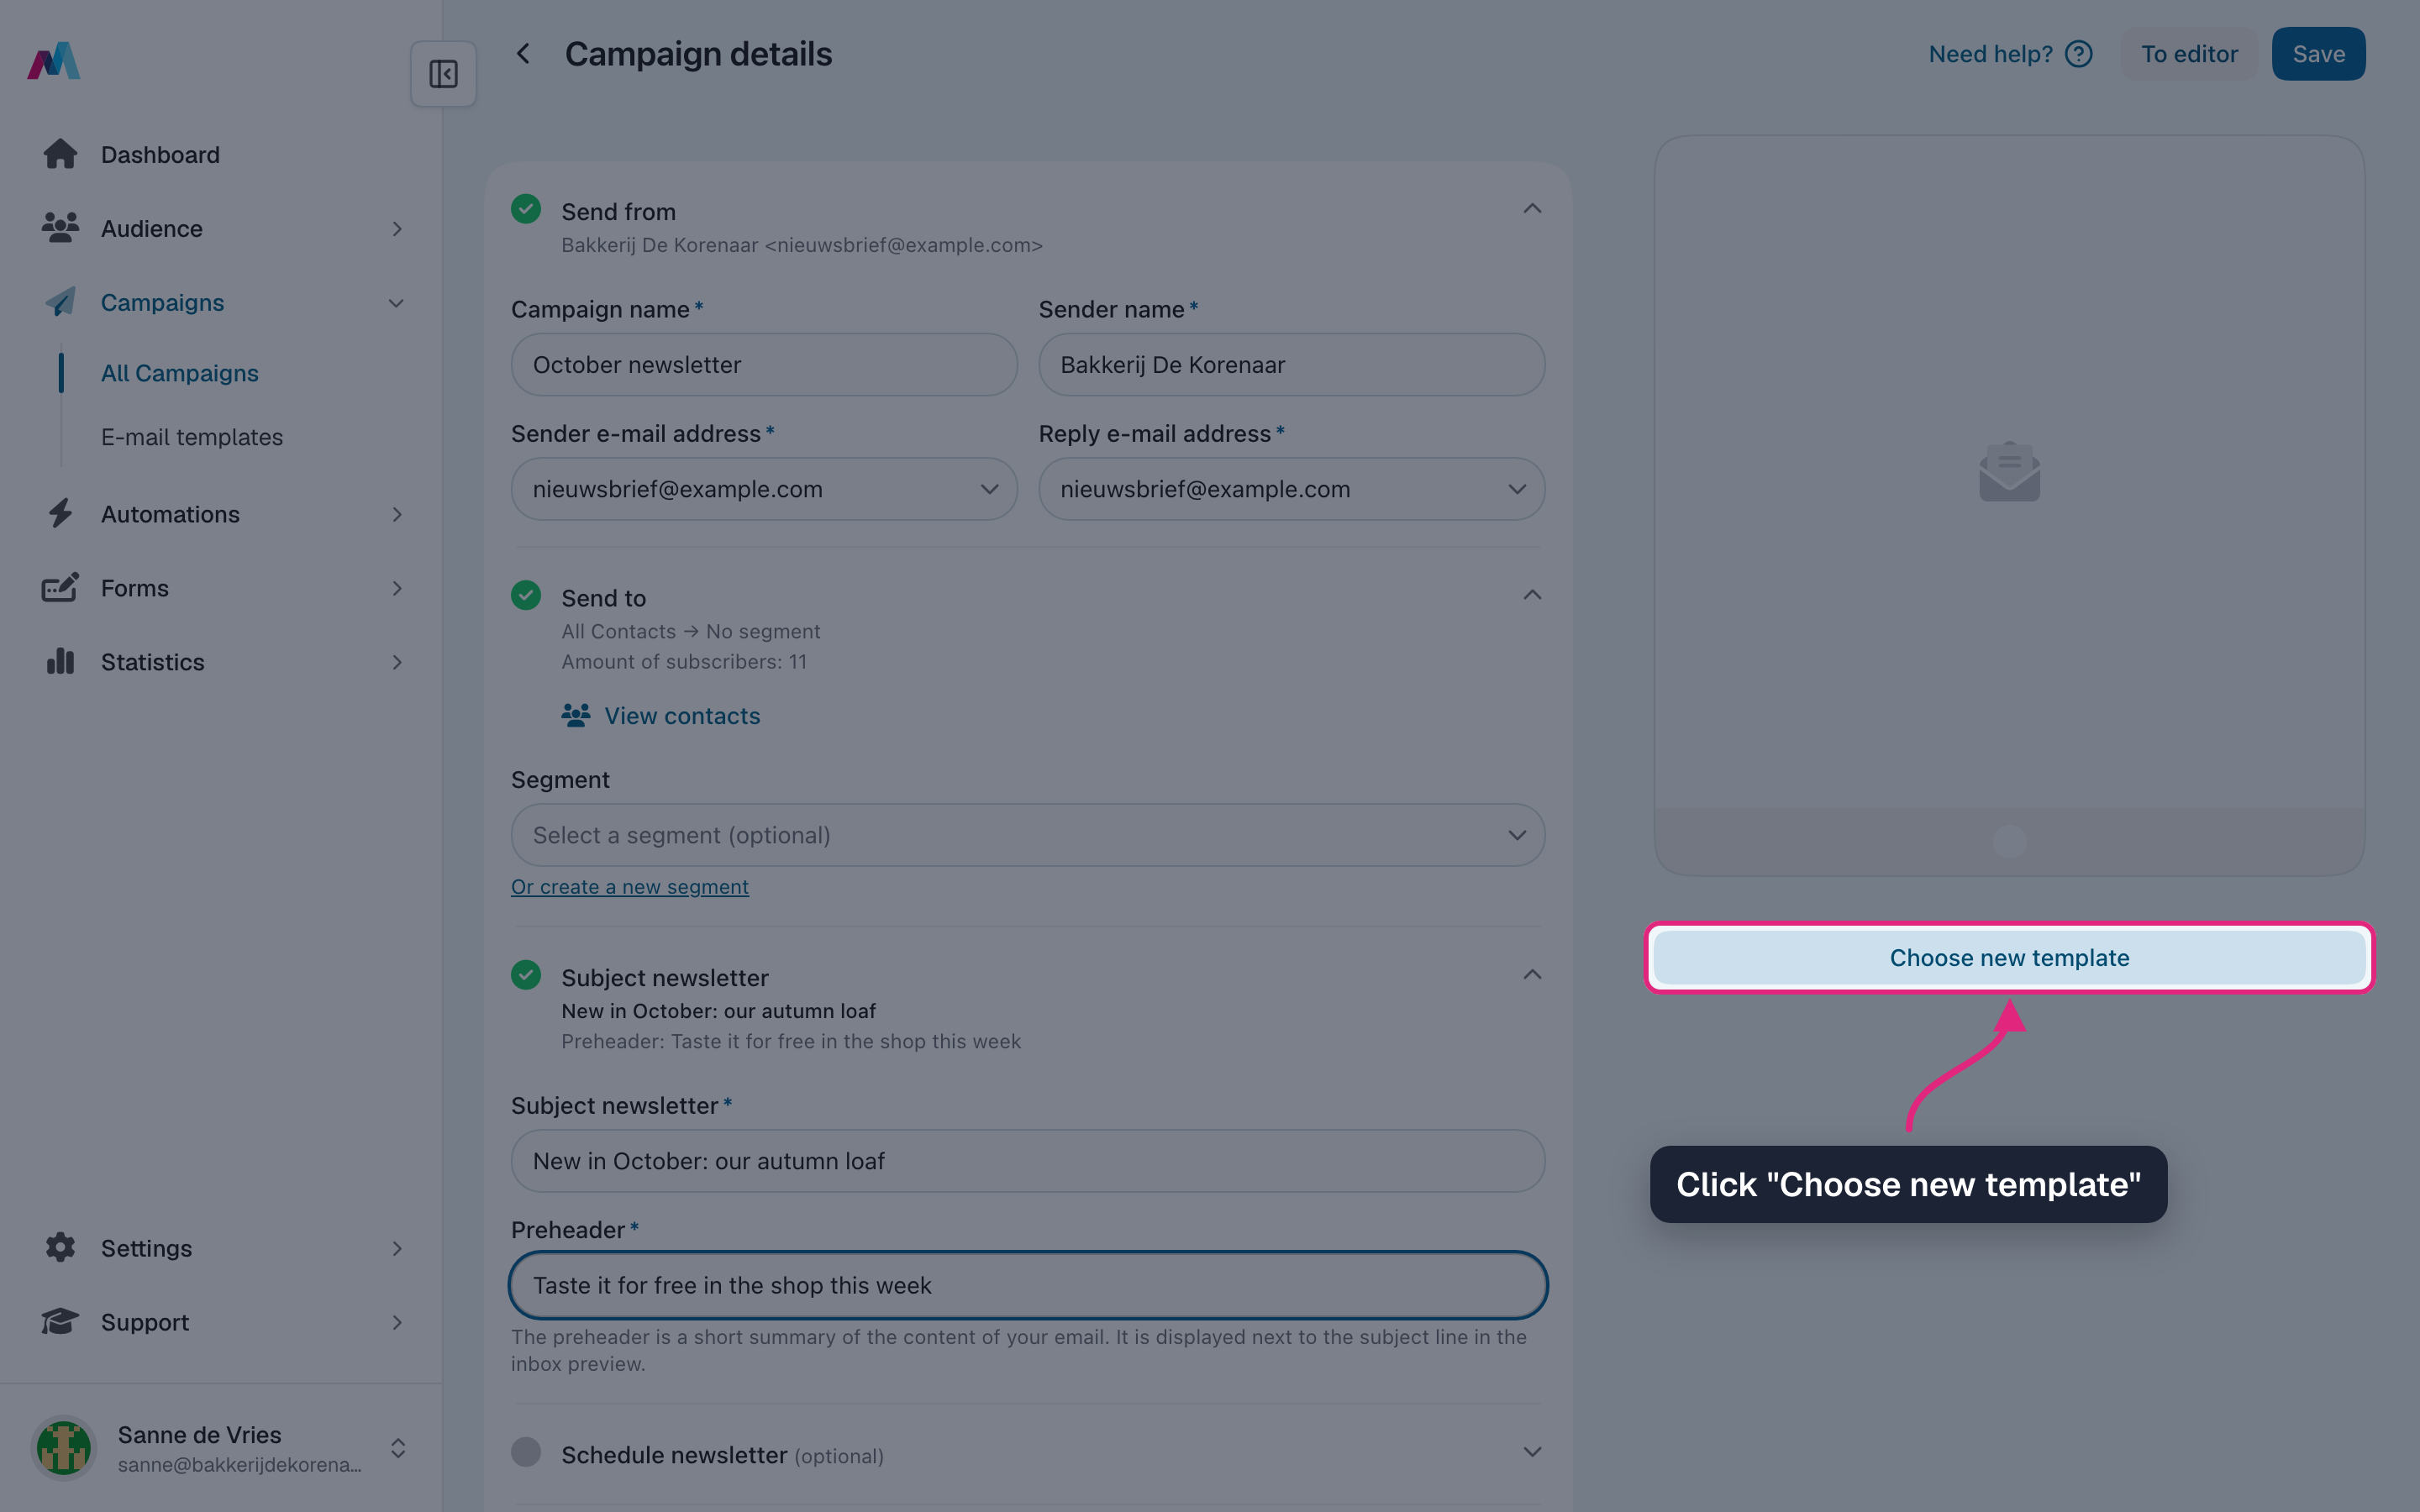Click the To editor button
This screenshot has height=1512, width=2420.
coord(2189,54)
